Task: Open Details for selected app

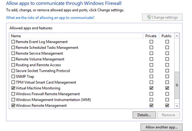Action: [x=144, y=115]
